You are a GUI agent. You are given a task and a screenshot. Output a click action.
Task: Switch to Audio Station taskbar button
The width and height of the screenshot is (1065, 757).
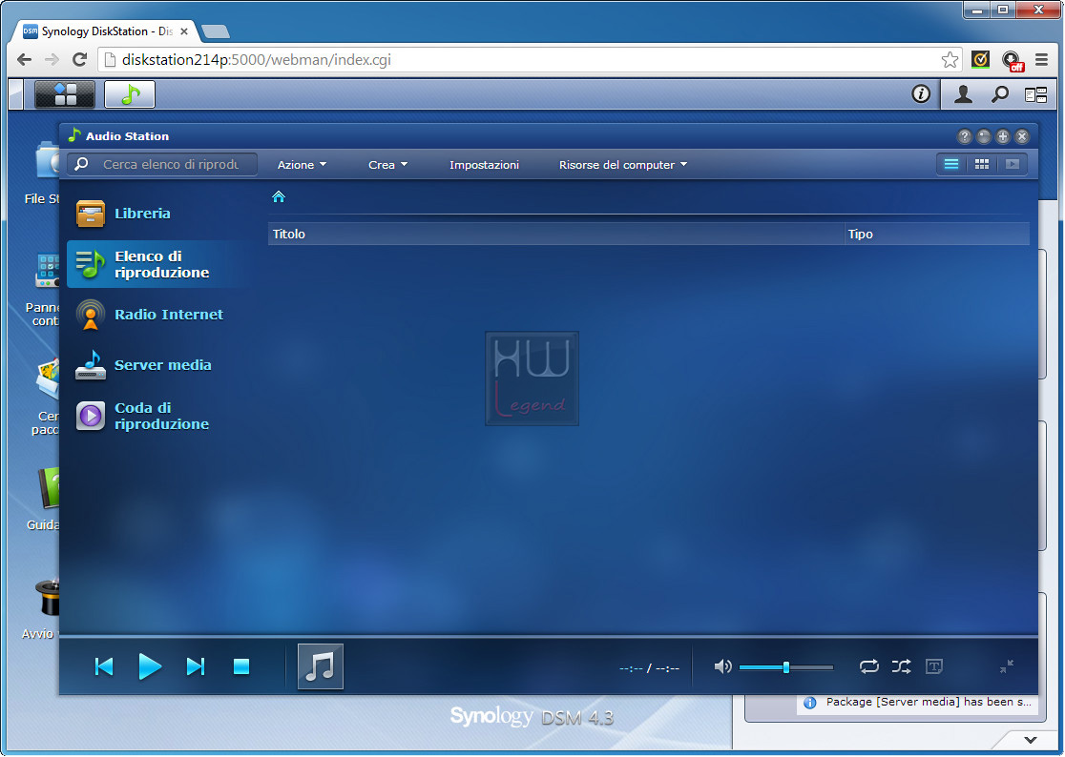point(130,94)
